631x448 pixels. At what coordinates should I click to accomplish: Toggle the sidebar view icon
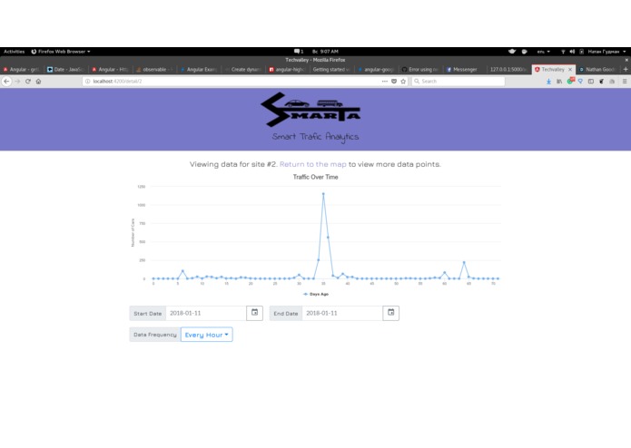pos(591,81)
